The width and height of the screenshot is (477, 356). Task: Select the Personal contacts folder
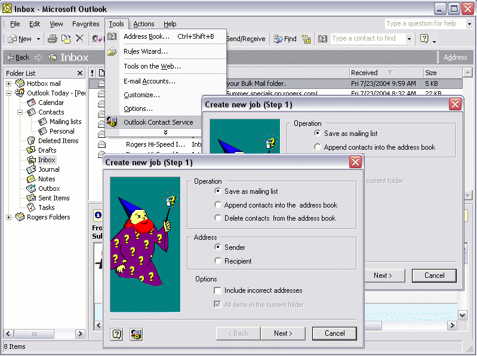coord(61,131)
